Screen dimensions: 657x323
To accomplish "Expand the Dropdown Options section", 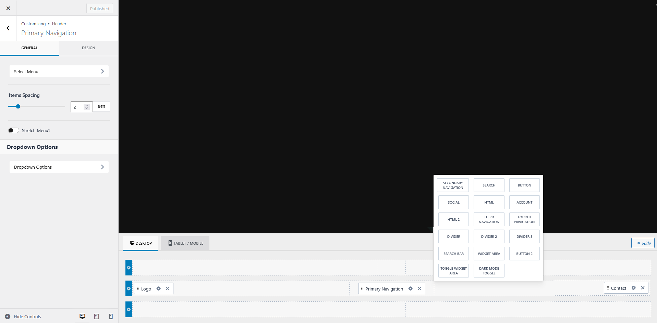I will [x=59, y=167].
